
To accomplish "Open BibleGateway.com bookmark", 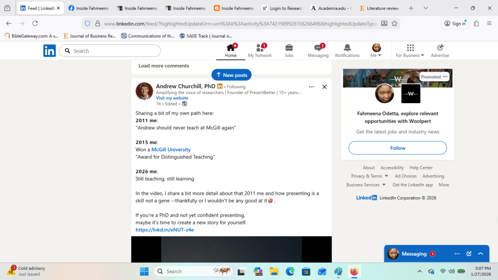I will [32, 36].
